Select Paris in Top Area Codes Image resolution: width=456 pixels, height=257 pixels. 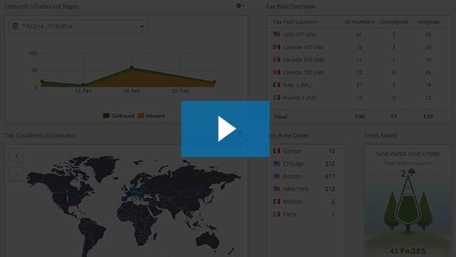point(290,214)
